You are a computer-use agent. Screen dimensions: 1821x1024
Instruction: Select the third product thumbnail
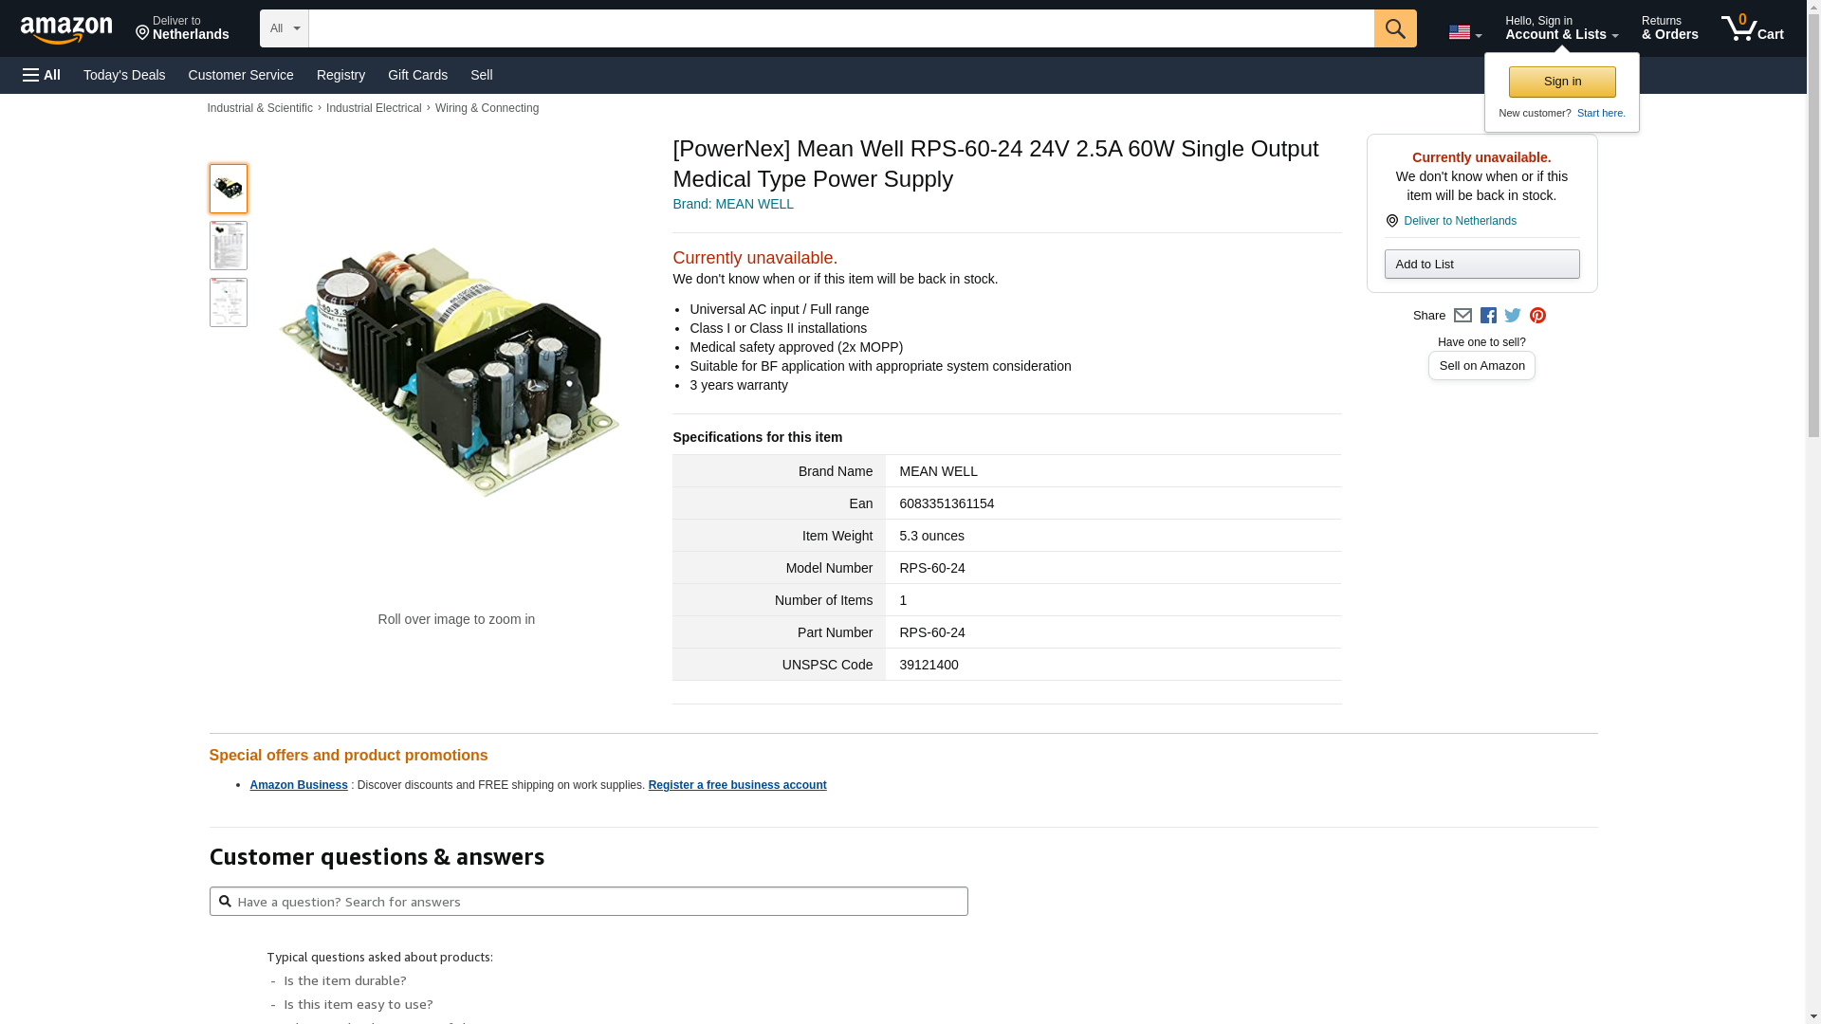[229, 302]
